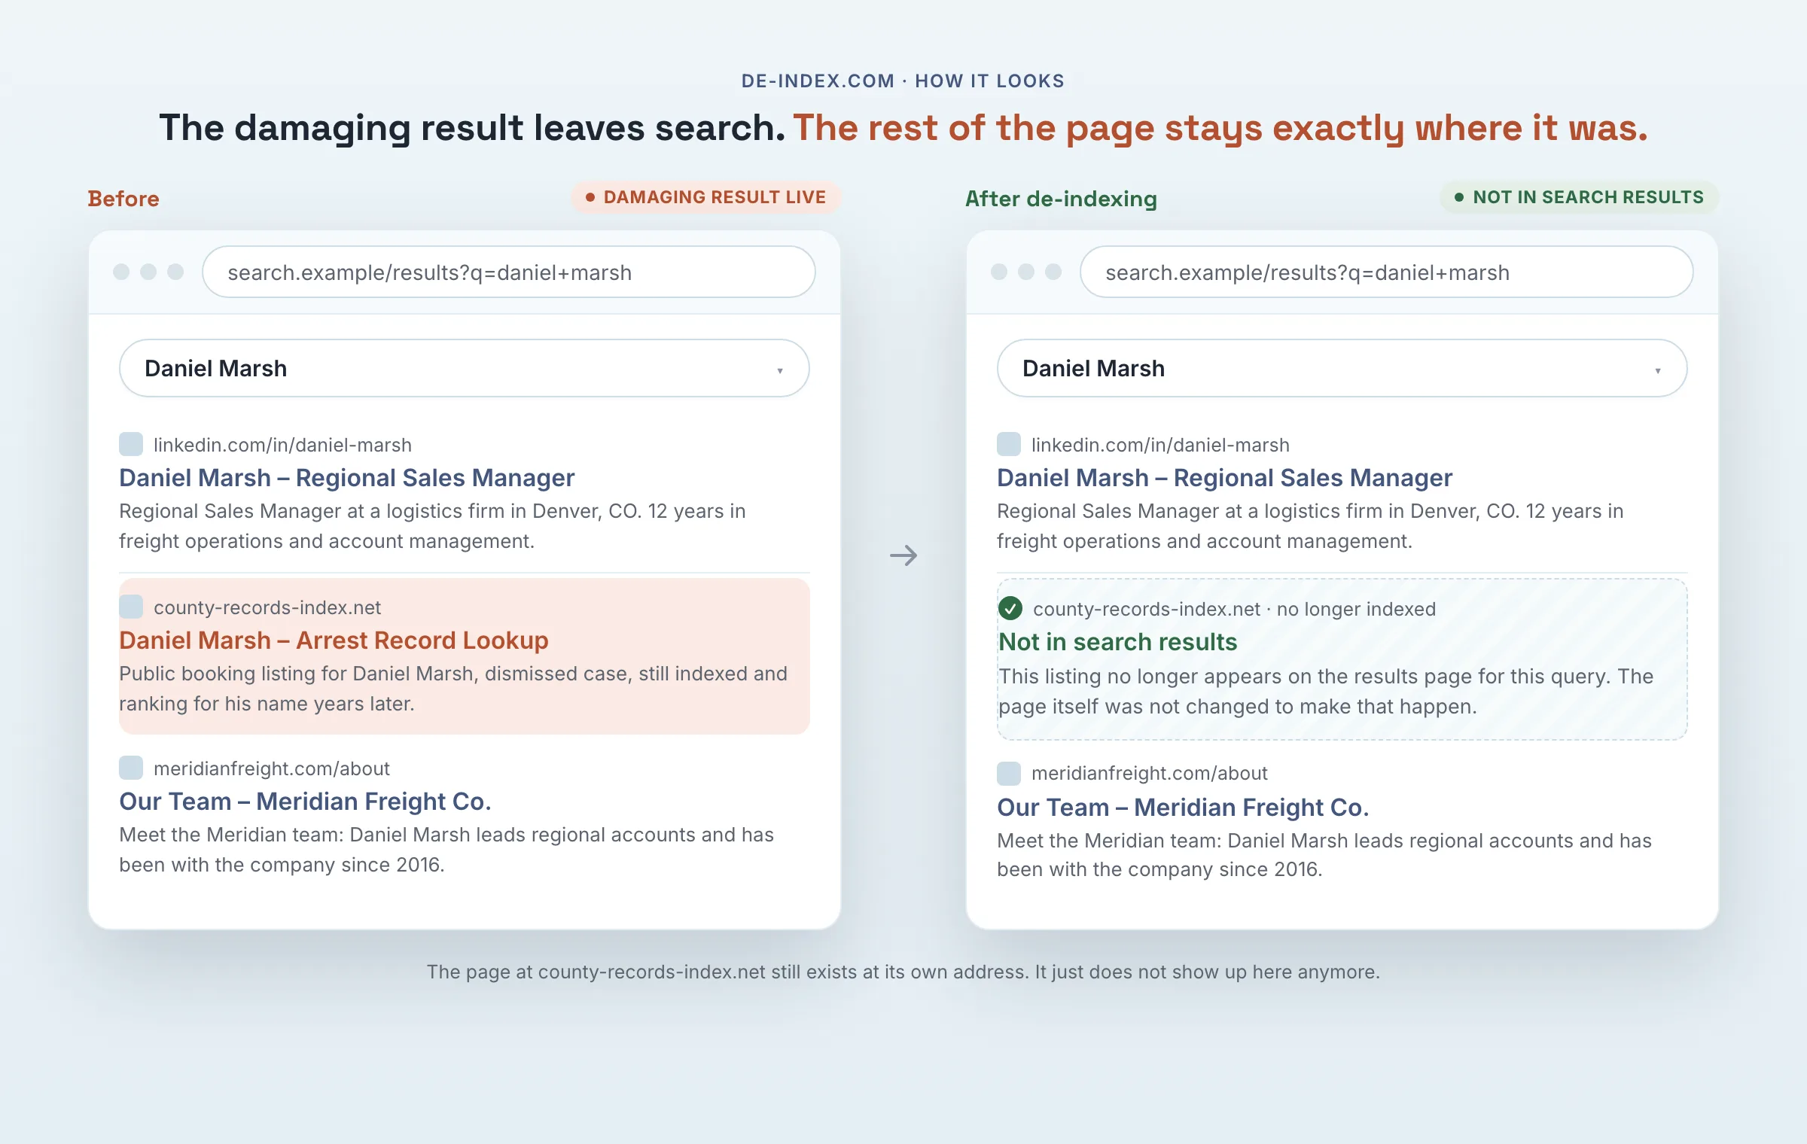Click linkedin.com/in/daniel-marsh URL in Before panel
1807x1144 pixels.
[x=282, y=445]
